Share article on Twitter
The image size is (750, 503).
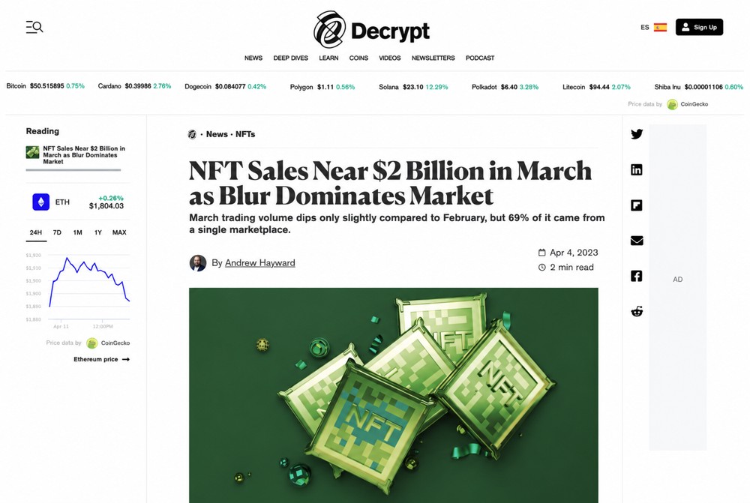(x=637, y=134)
